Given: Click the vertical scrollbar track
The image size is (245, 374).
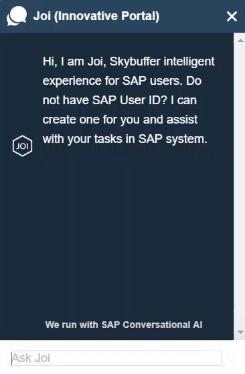Looking at the screenshot, I should [239, 186].
